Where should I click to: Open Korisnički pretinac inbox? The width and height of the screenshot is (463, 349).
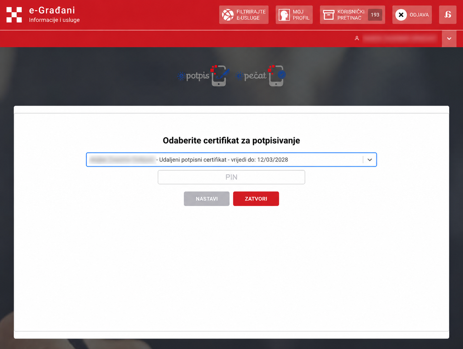point(352,15)
